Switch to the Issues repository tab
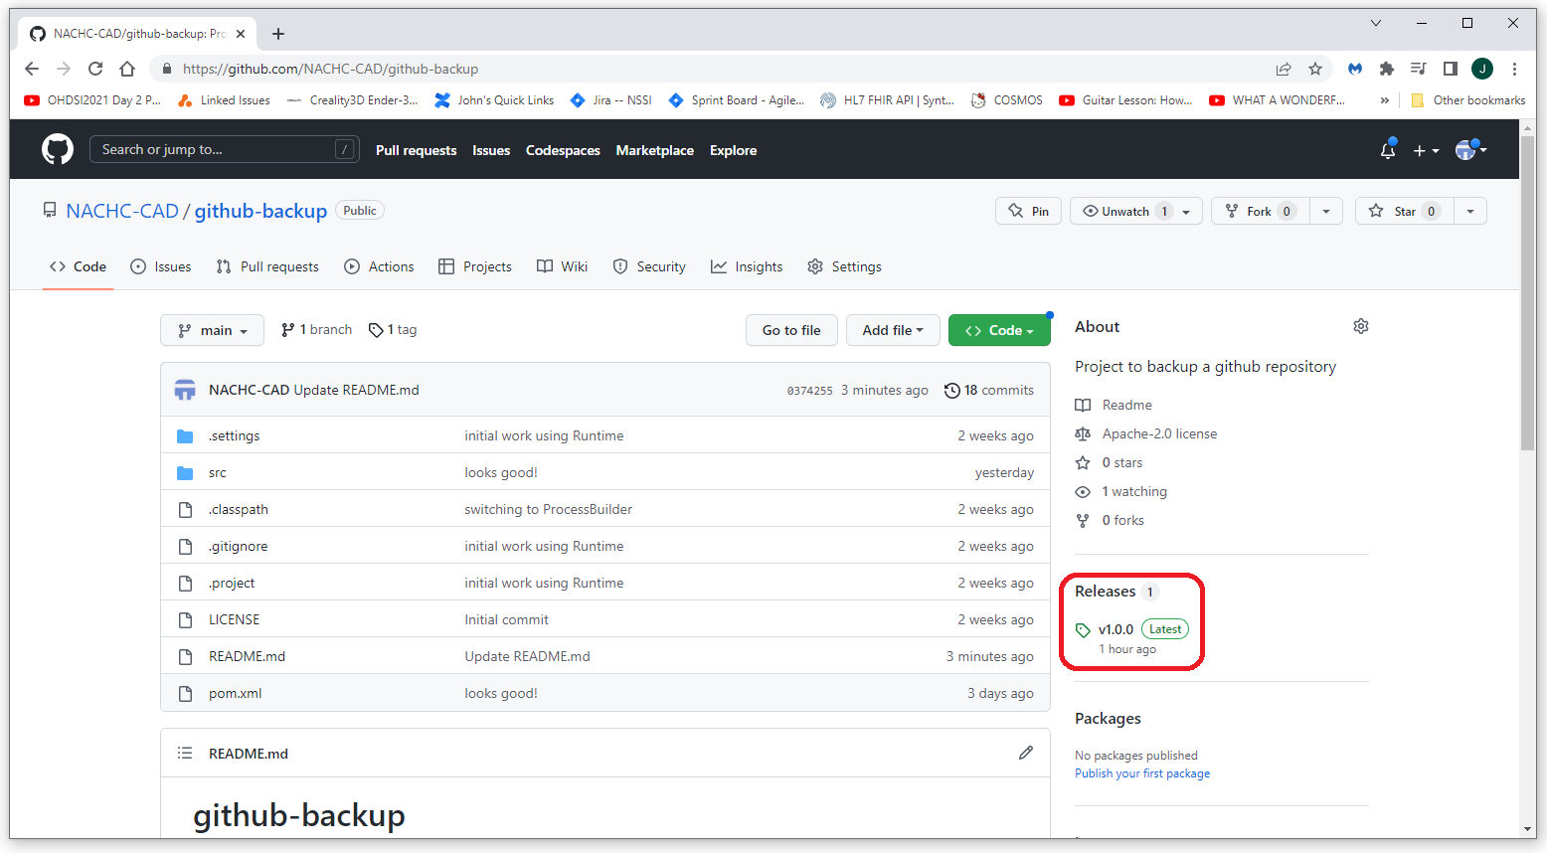 (x=161, y=266)
